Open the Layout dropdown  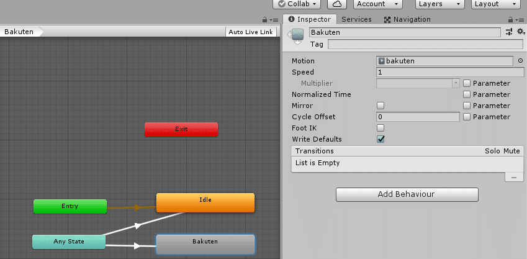(495, 4)
